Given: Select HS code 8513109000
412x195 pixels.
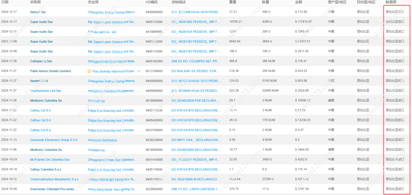Looking at the screenshot, I should [x=154, y=71].
